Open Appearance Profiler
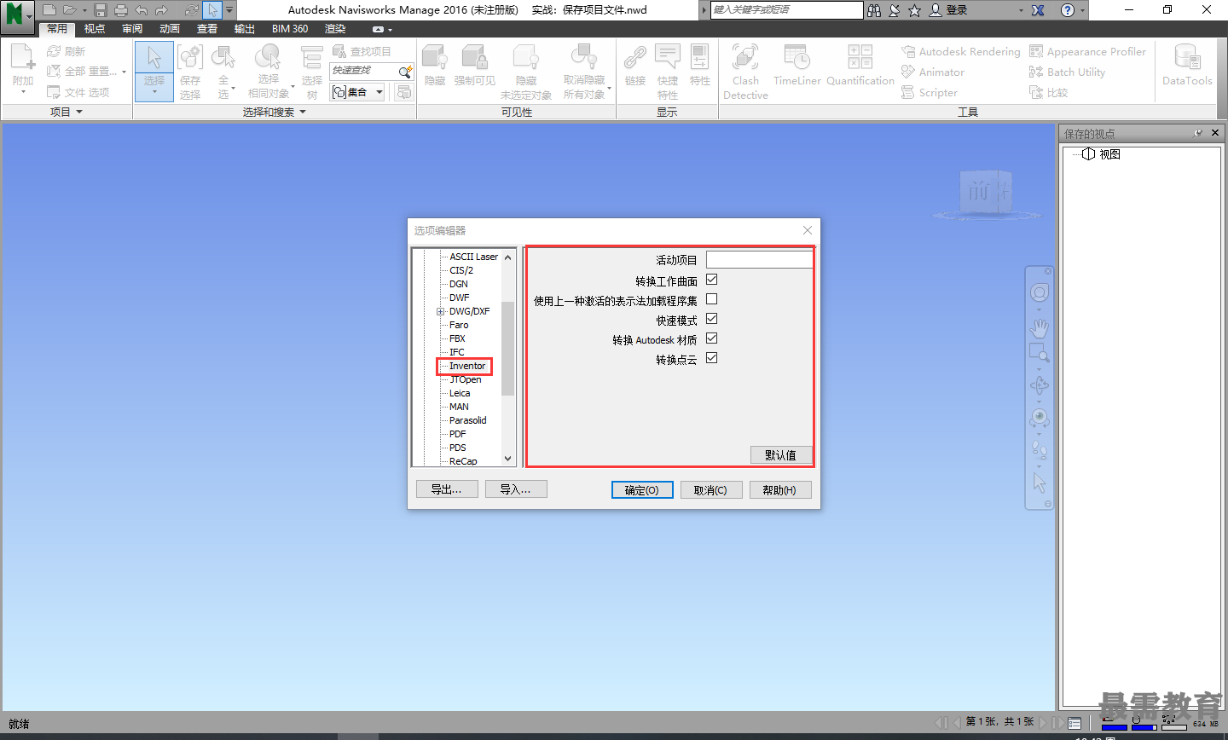 (x=1088, y=52)
